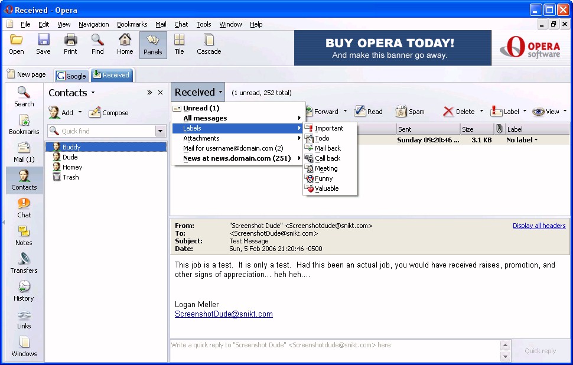Click the New page button

(27, 74)
